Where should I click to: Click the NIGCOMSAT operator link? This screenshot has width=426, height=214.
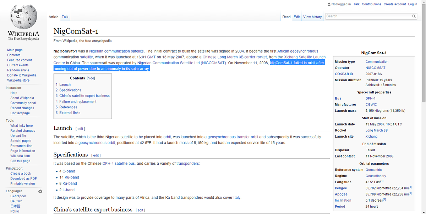(x=376, y=68)
